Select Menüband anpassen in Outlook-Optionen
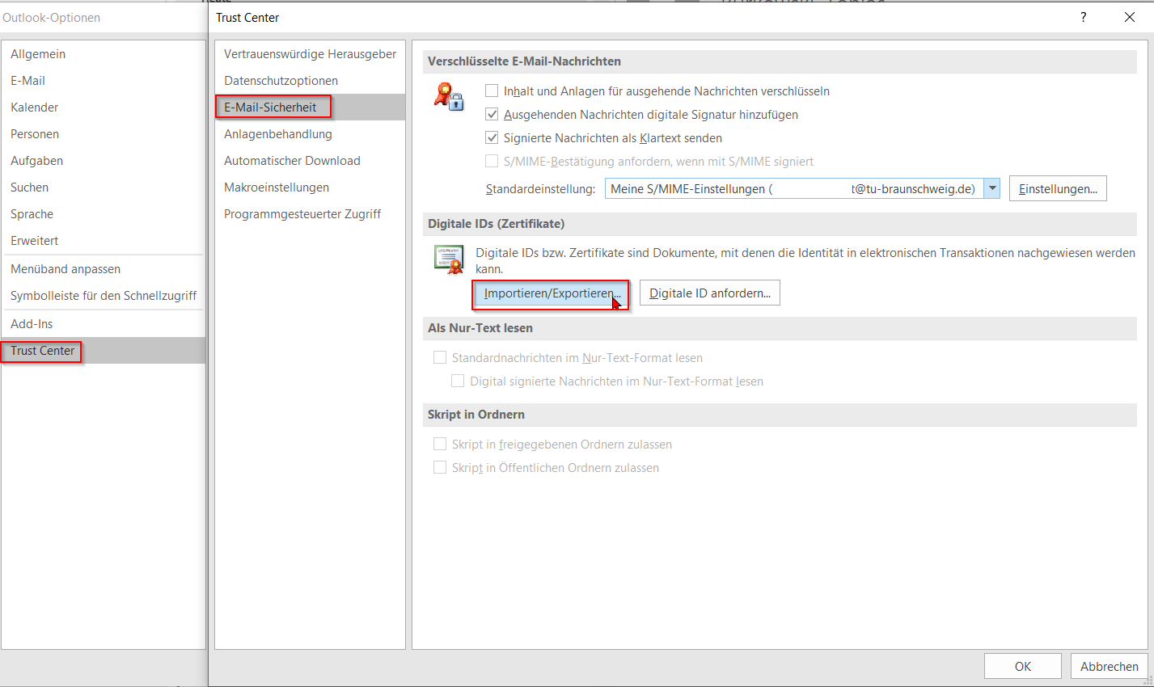This screenshot has width=1154, height=687. click(104, 269)
